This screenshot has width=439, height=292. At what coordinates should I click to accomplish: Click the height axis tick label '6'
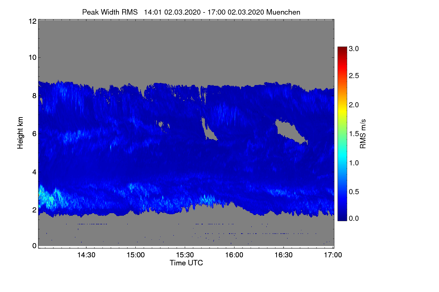(x=34, y=134)
